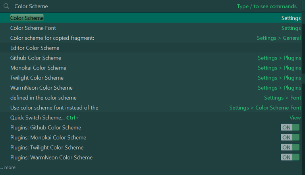Click the search field containing 'Color Scheme'

(x=119, y=6)
